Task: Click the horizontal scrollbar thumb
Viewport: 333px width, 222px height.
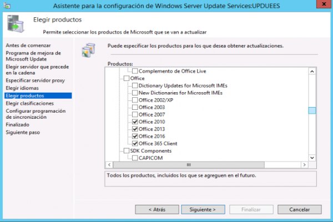Action: 189,165
